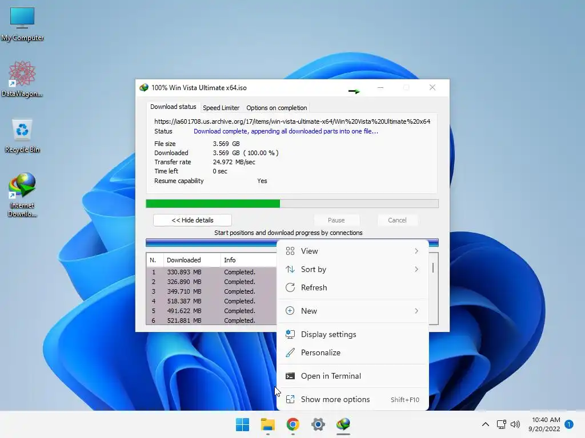Select Personalize from the context menu
Image resolution: width=585 pixels, height=438 pixels.
tap(352, 352)
